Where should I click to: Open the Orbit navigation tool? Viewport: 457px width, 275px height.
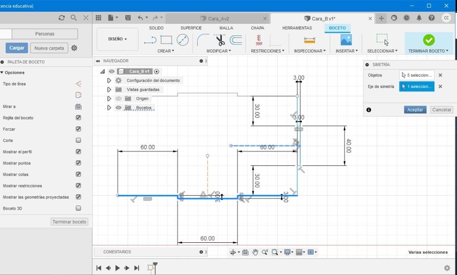click(x=233, y=252)
